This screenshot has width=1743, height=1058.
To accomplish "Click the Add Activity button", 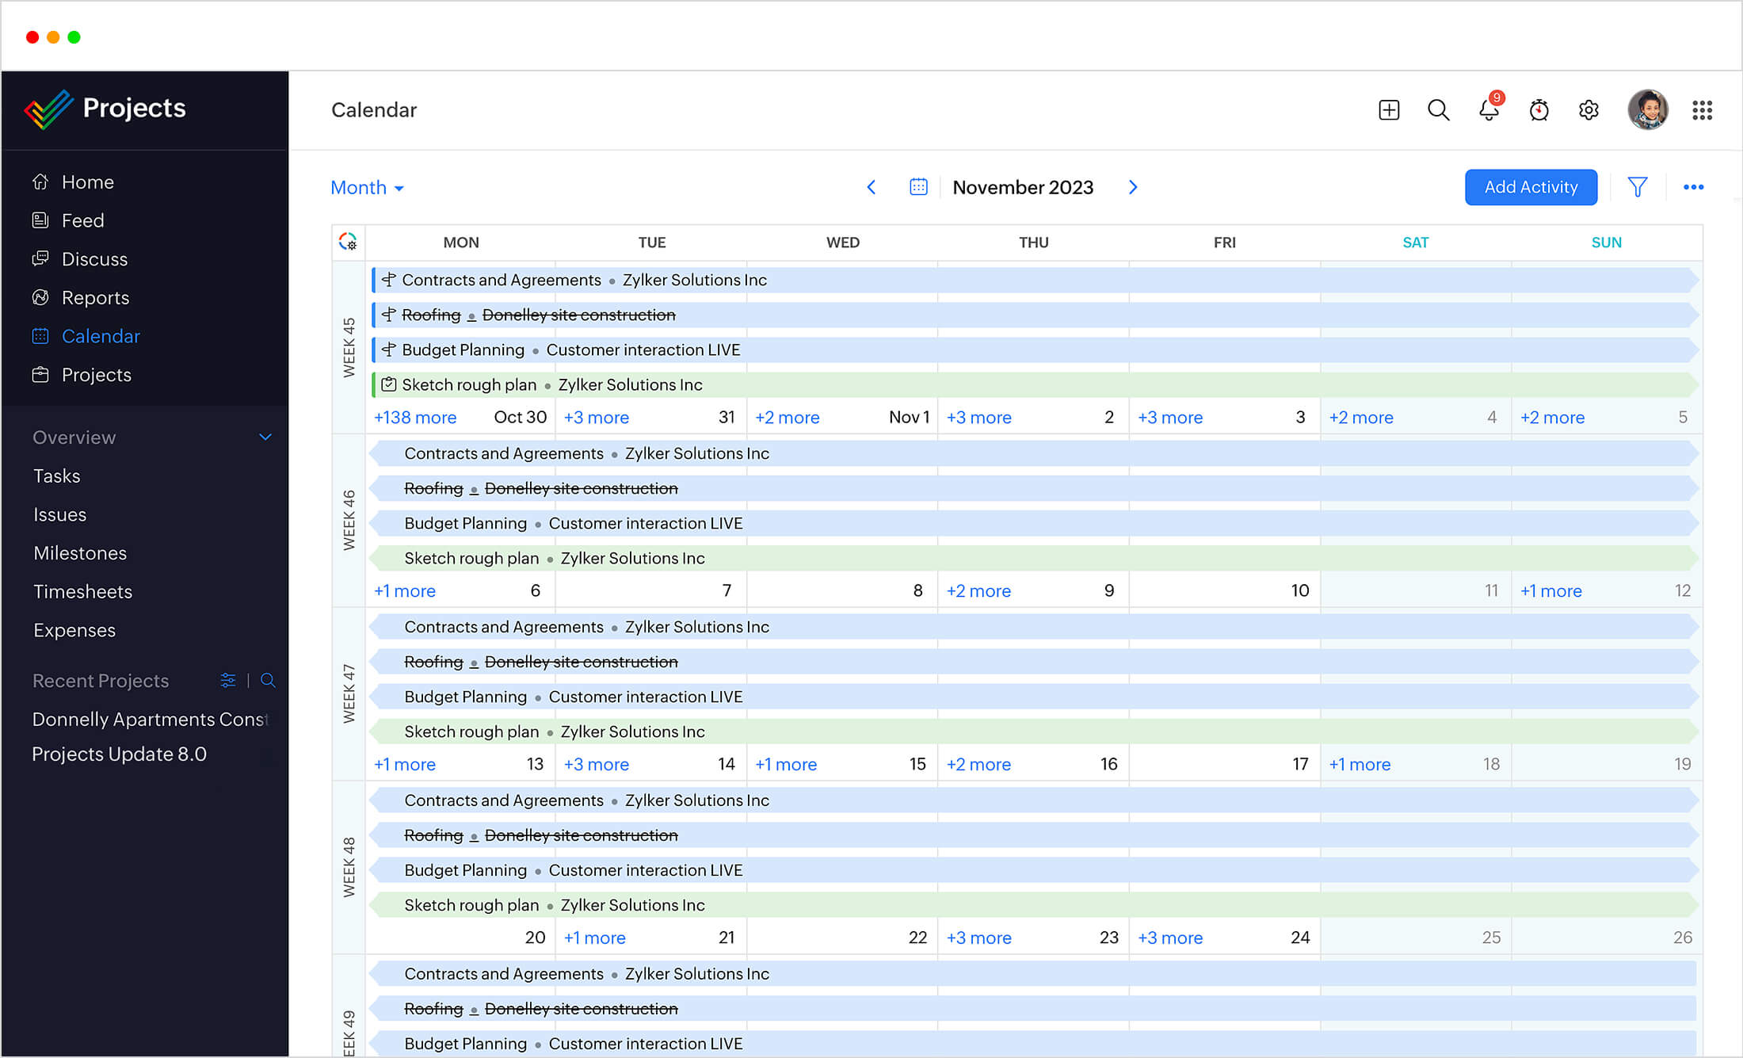I will [x=1530, y=187].
